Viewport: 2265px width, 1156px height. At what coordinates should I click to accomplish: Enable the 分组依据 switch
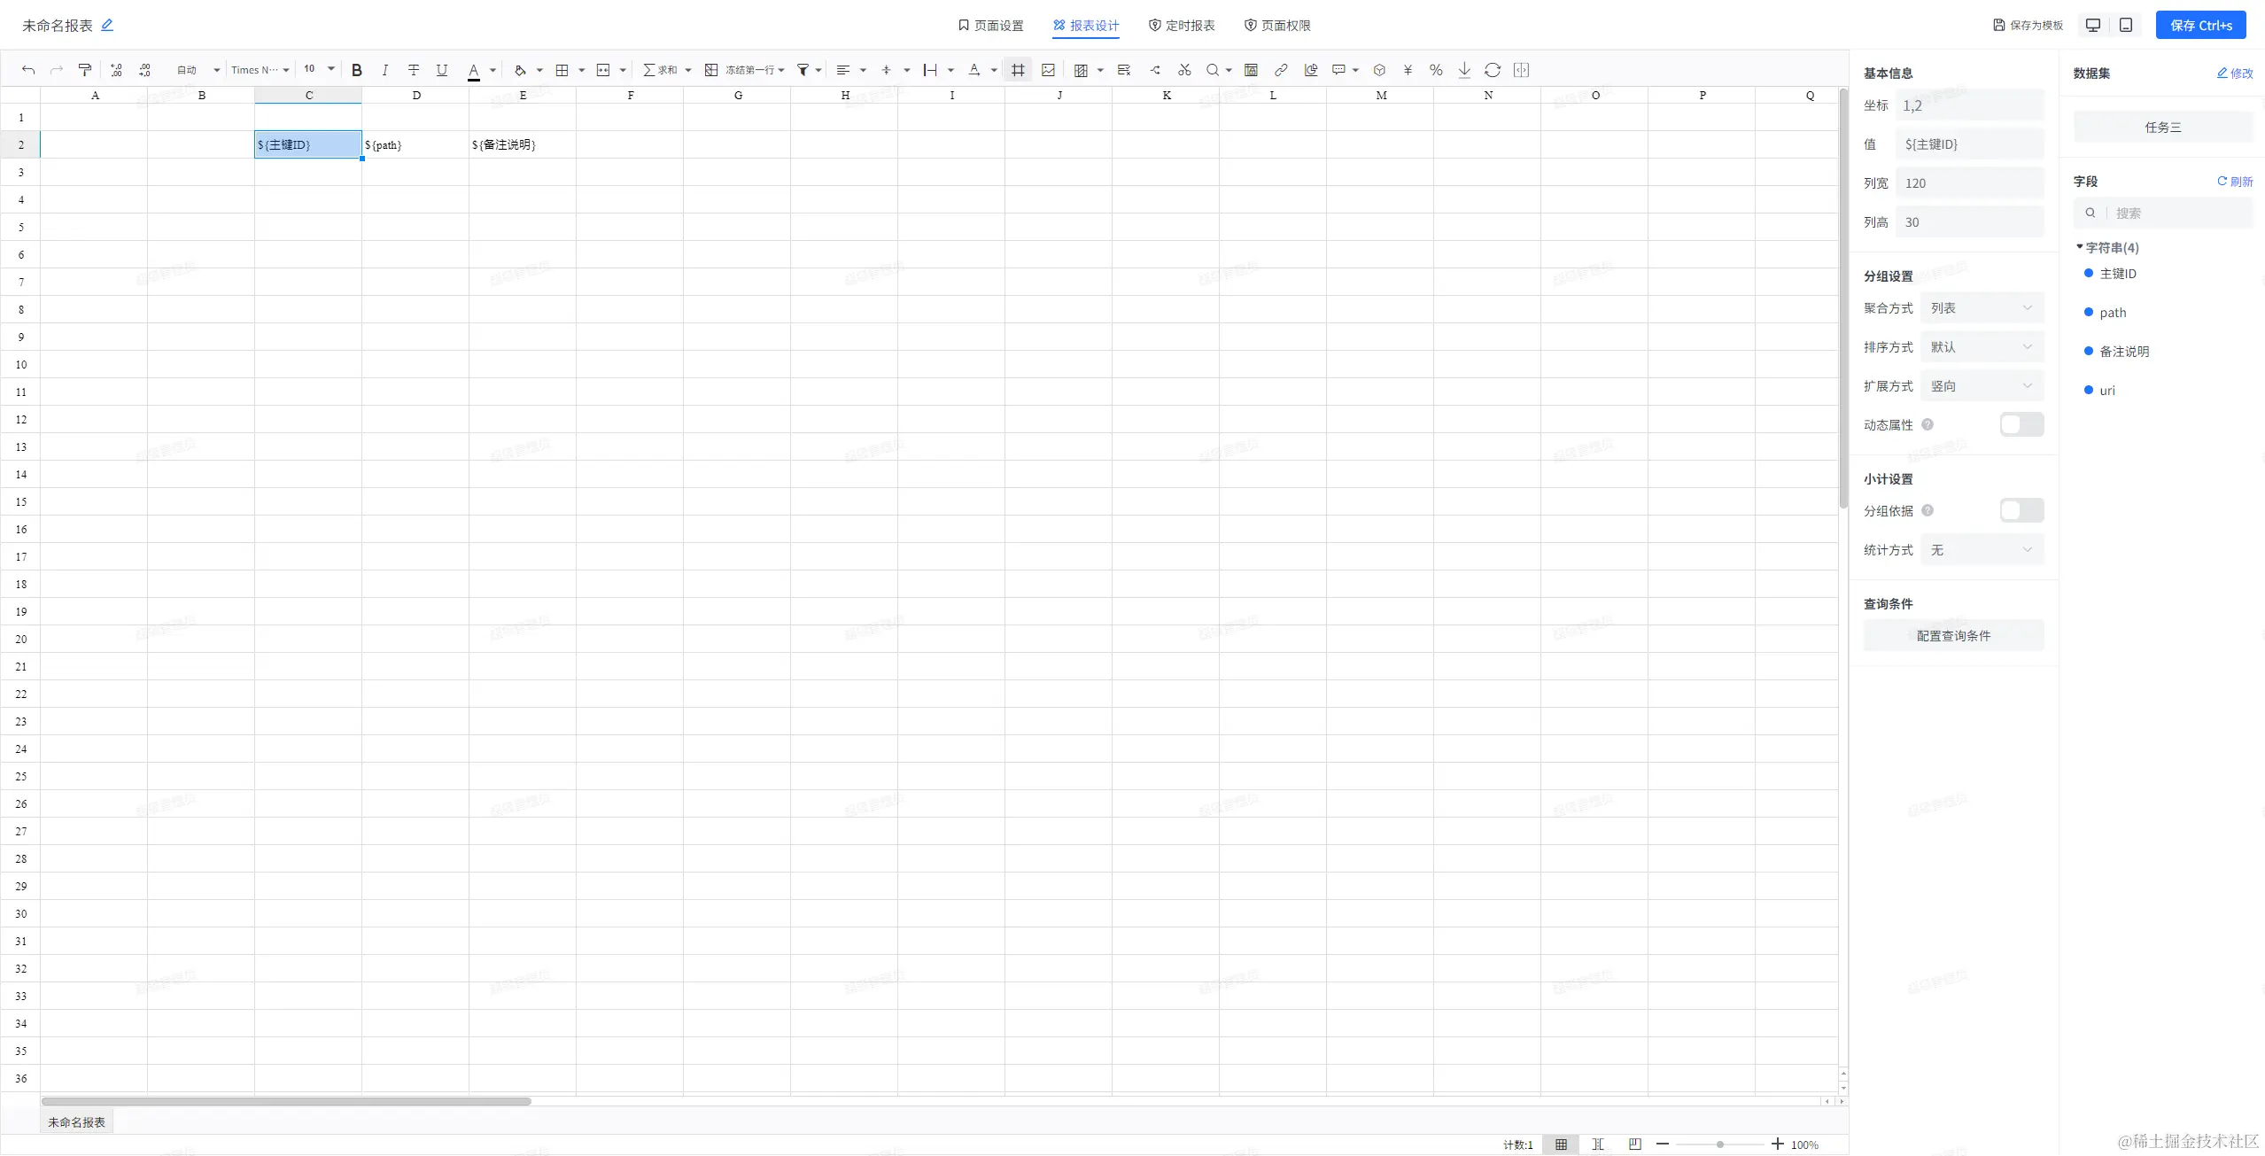[x=2021, y=510]
